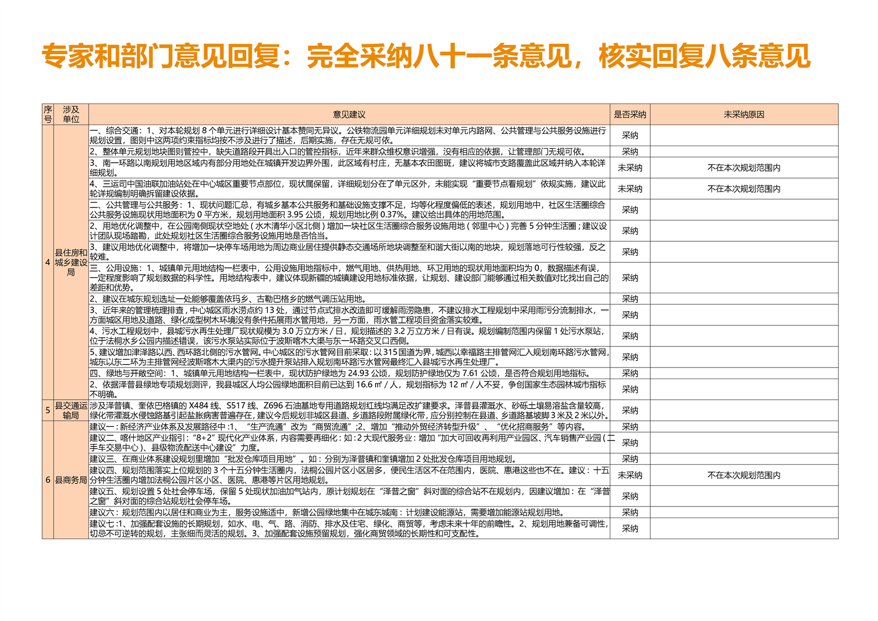The image size is (878, 621).
Task: Click 未采纳 status in the 南一环路 row
Action: click(x=630, y=168)
